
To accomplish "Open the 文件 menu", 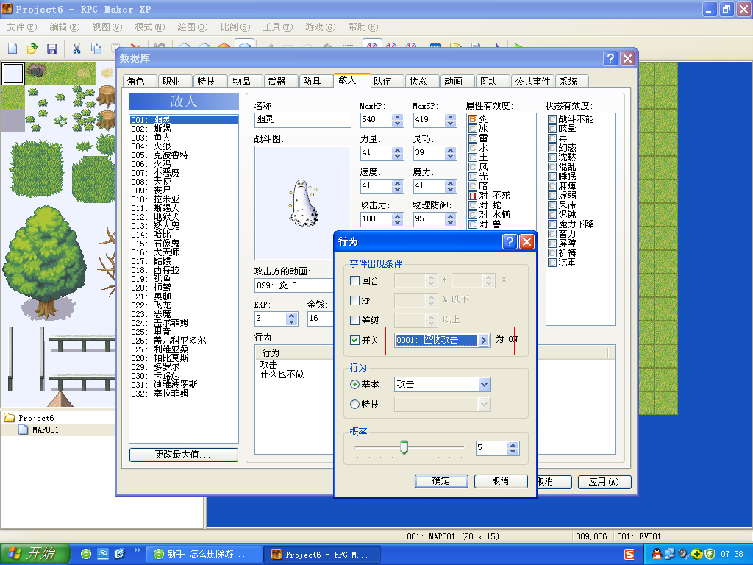I will click(21, 27).
